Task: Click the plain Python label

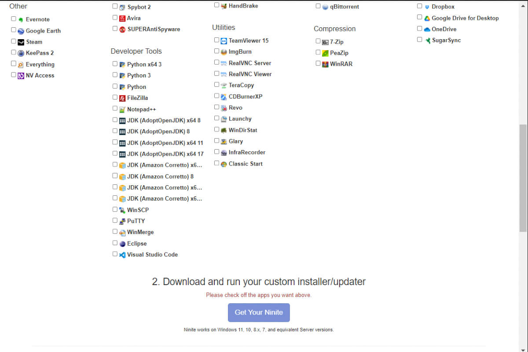Action: pyautogui.click(x=137, y=87)
